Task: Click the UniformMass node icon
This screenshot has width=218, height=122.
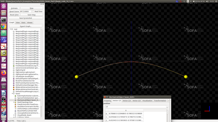Action: point(15,109)
